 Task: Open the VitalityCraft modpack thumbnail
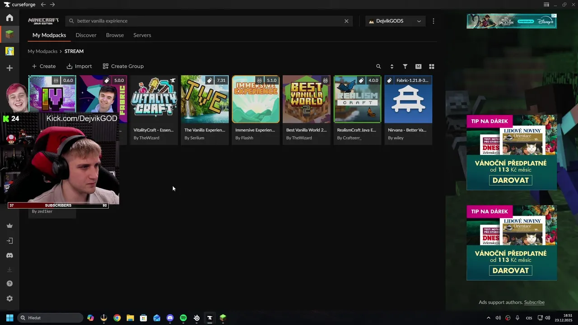click(x=154, y=99)
